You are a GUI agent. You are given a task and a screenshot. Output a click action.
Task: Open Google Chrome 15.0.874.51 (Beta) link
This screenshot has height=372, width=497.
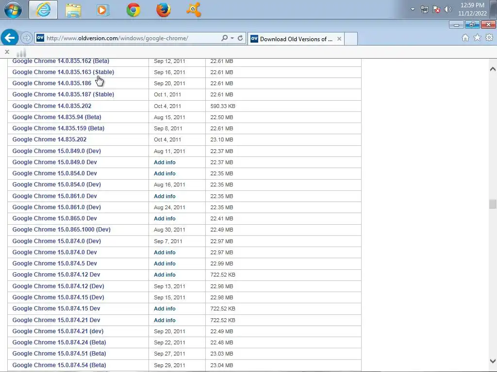coord(59,354)
